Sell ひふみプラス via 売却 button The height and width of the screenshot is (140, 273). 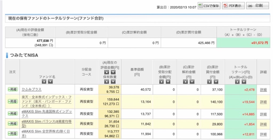click(x=13, y=89)
